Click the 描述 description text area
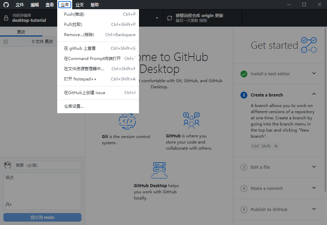The image size is (327, 225). coord(42,191)
